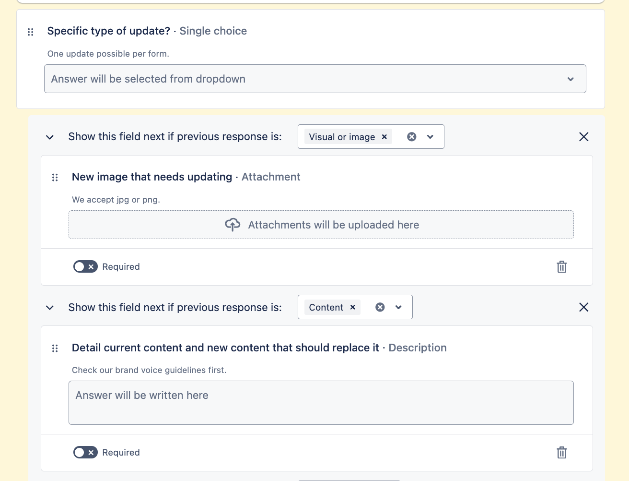The image size is (629, 481).
Task: Grab the drag handle for New image that needs updating
Action: coord(55,178)
